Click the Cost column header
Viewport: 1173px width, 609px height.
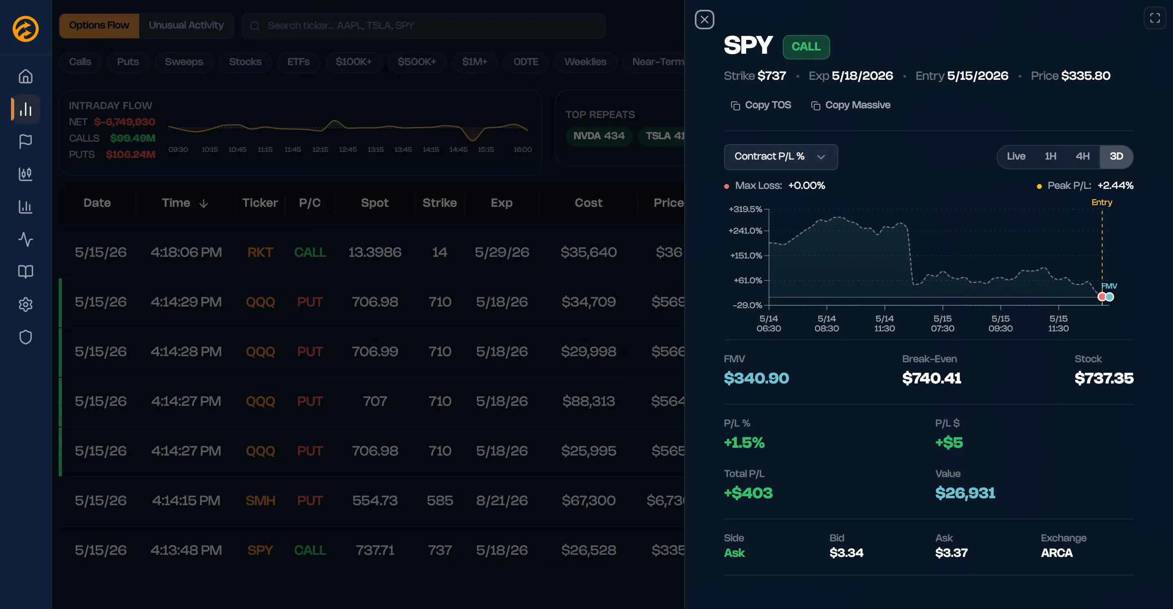click(x=588, y=203)
